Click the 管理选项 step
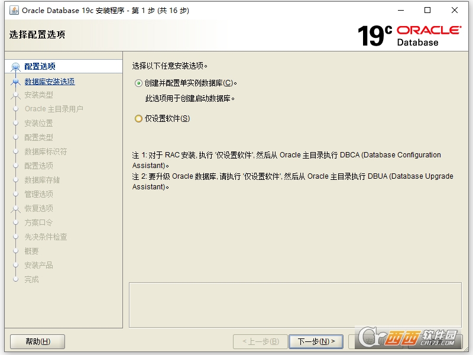Screen dimensions: 473x355 tap(38, 194)
